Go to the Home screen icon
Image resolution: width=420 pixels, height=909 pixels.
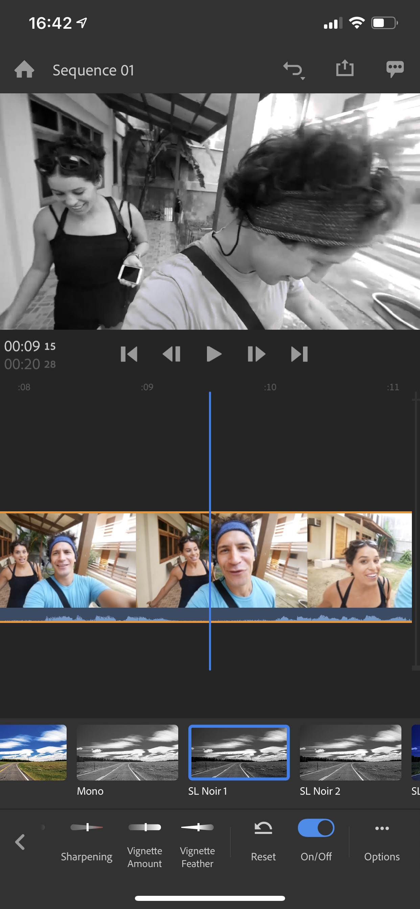click(x=24, y=69)
